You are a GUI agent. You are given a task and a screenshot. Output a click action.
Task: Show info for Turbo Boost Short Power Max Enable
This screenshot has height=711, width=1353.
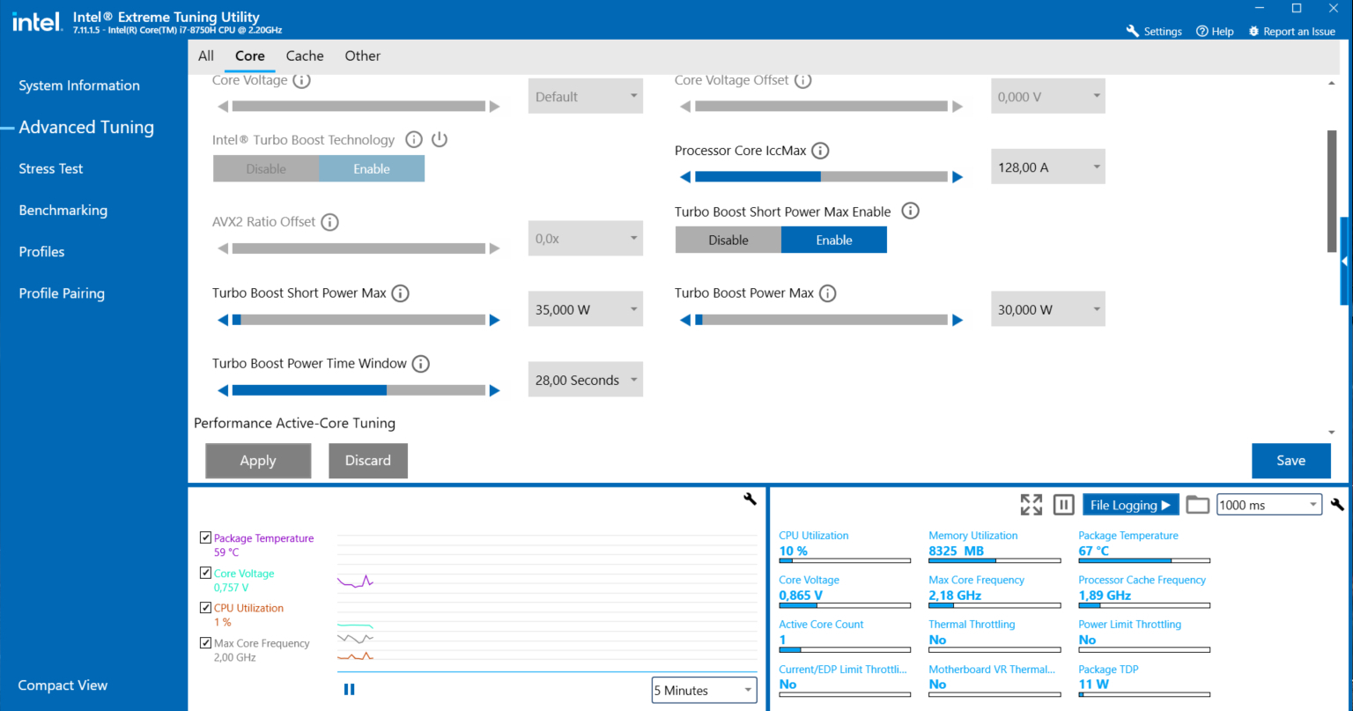click(911, 211)
